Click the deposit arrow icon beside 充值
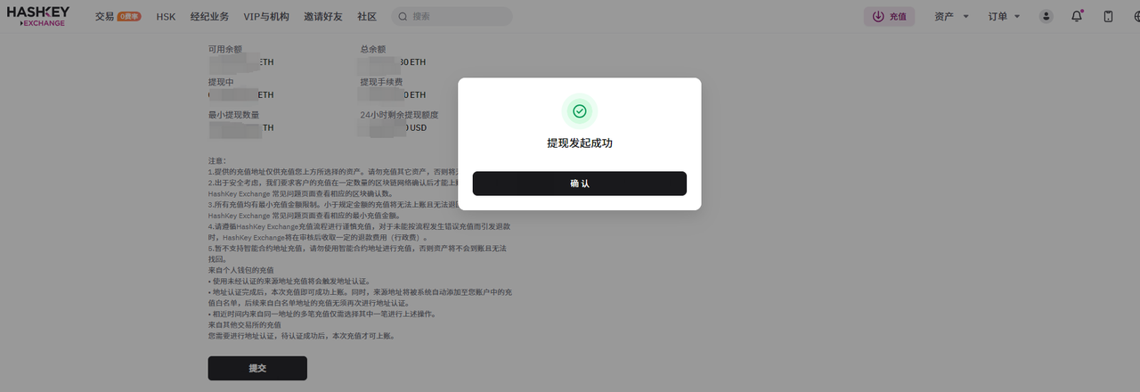 coord(877,17)
